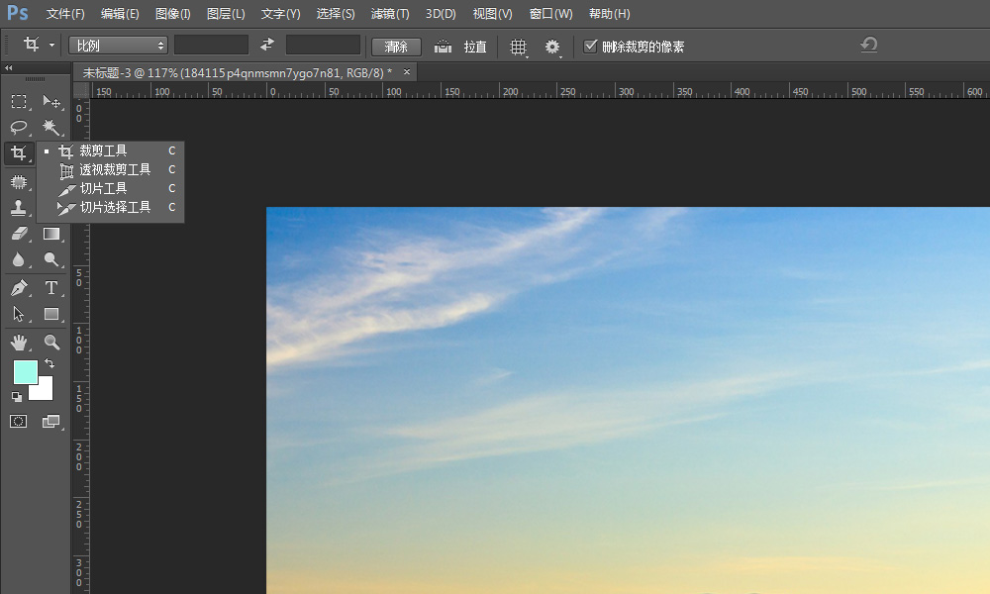
Task: Swap crop width and height values
Action: coord(267,46)
